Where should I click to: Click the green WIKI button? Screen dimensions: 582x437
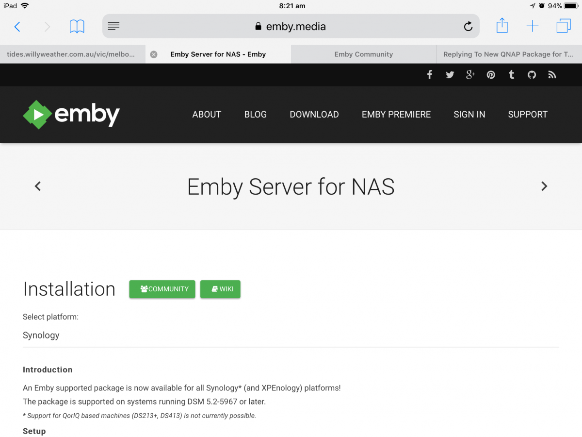tap(220, 289)
